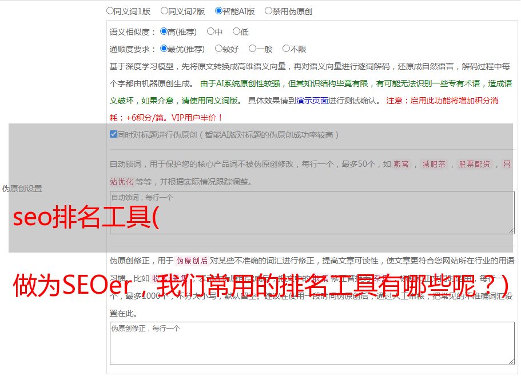Click resize grip of 伪原创修正 textarea

coord(511,362)
